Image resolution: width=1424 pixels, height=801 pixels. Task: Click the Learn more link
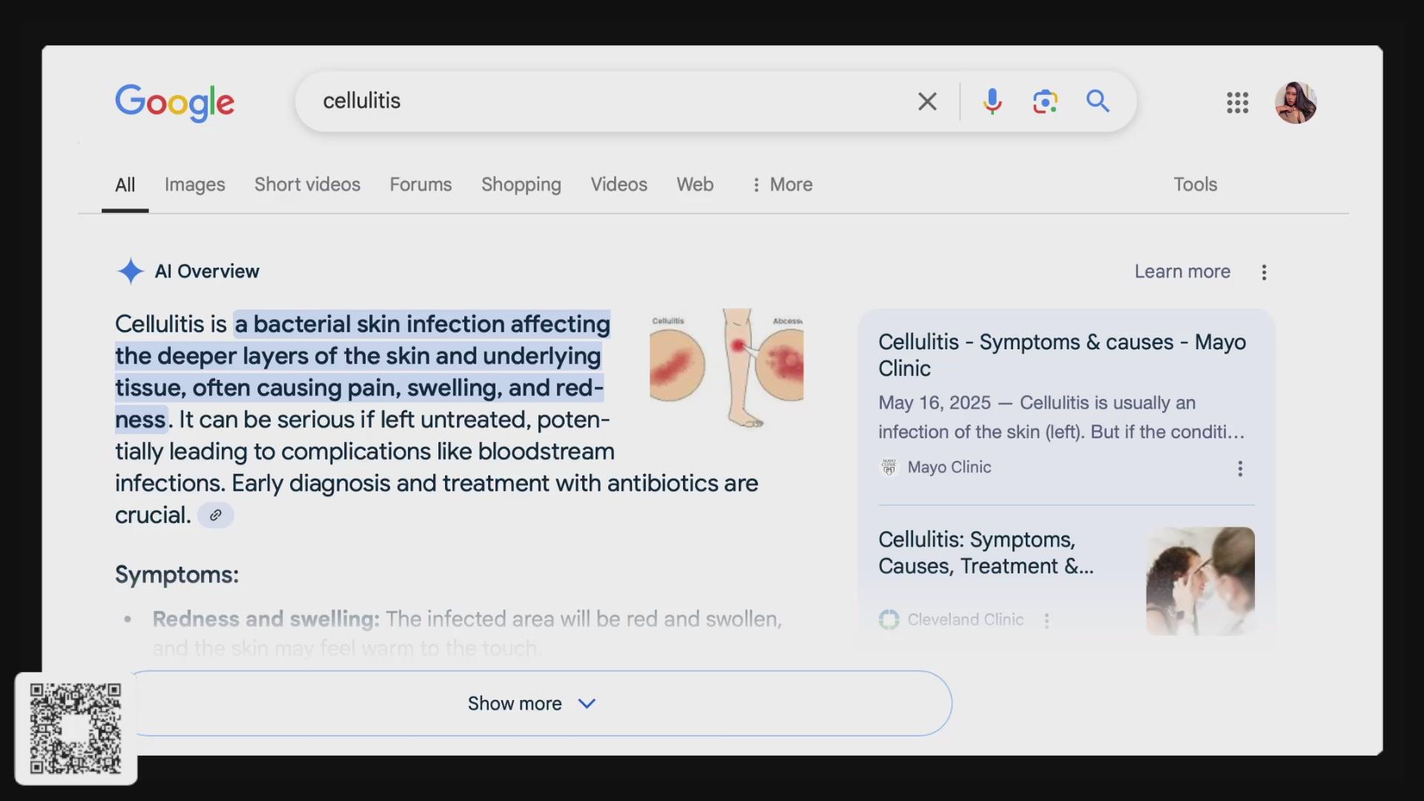coord(1182,271)
